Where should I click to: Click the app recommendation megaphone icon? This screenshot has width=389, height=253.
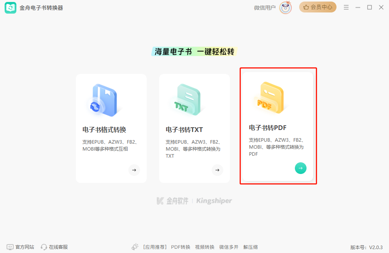coord(135,247)
